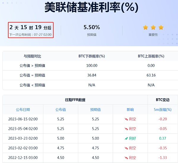This screenshot has width=178, height=163.
Task: Click the 100.00 drop probability value
Action: [x=92, y=65]
